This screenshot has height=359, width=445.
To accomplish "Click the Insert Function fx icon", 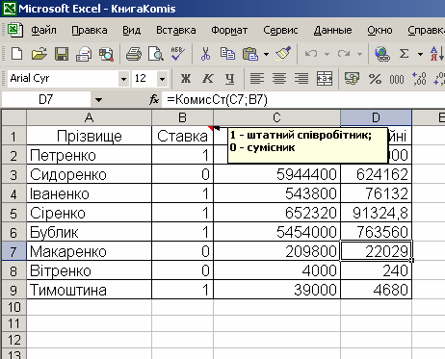I will [x=154, y=100].
